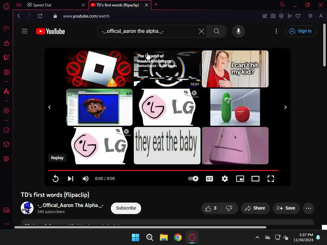The width and height of the screenshot is (327, 245).
Task: Open more actions ellipsis under video
Action: [x=308, y=208]
